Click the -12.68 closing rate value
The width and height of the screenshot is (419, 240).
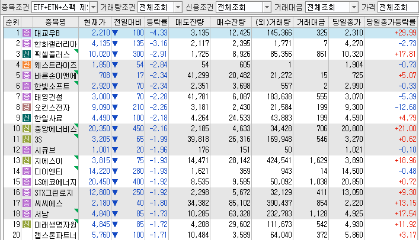coord(405,107)
